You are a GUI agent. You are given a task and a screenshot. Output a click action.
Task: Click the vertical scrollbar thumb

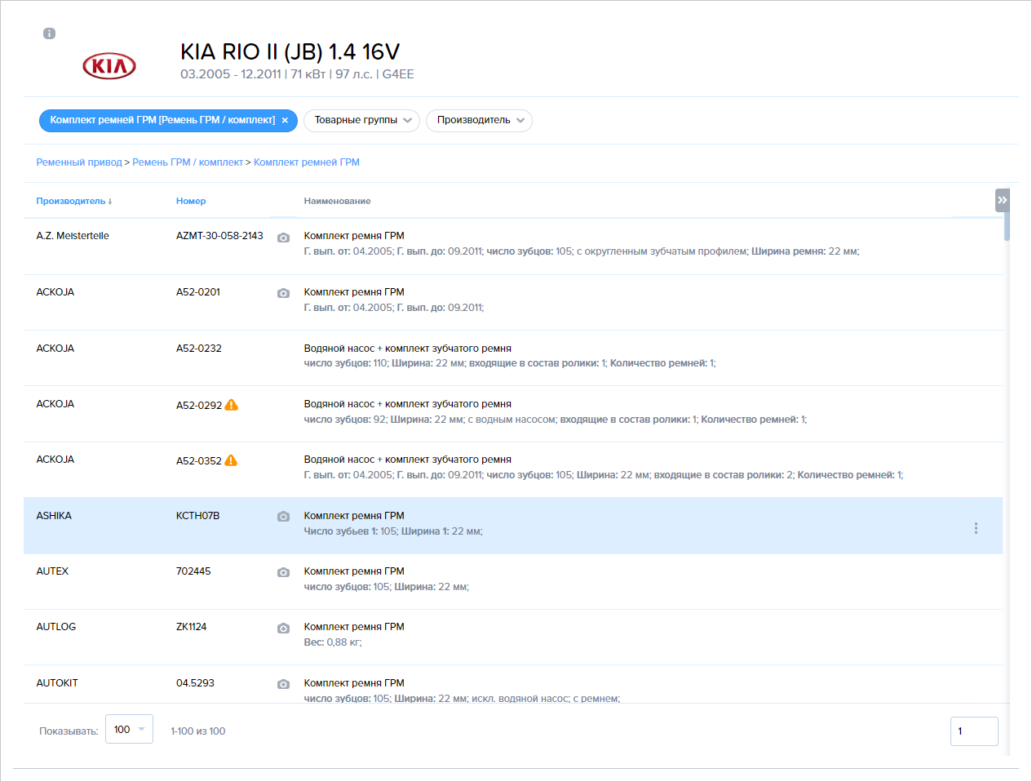tap(1007, 226)
